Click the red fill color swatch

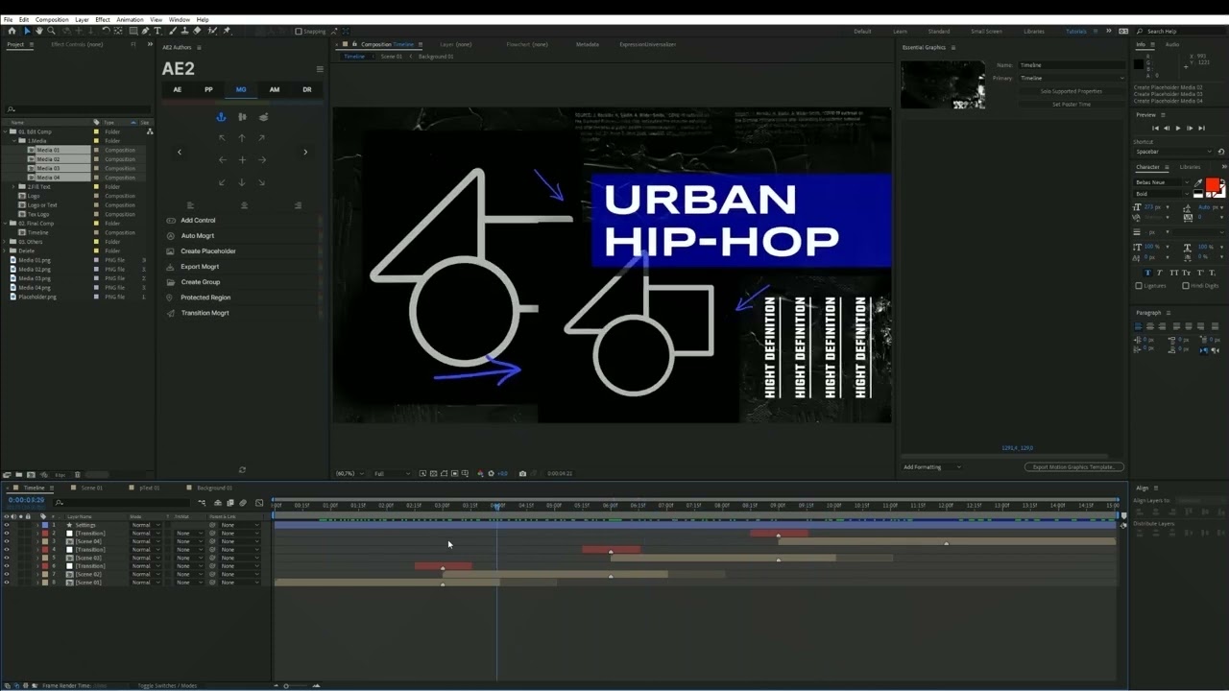point(1212,185)
